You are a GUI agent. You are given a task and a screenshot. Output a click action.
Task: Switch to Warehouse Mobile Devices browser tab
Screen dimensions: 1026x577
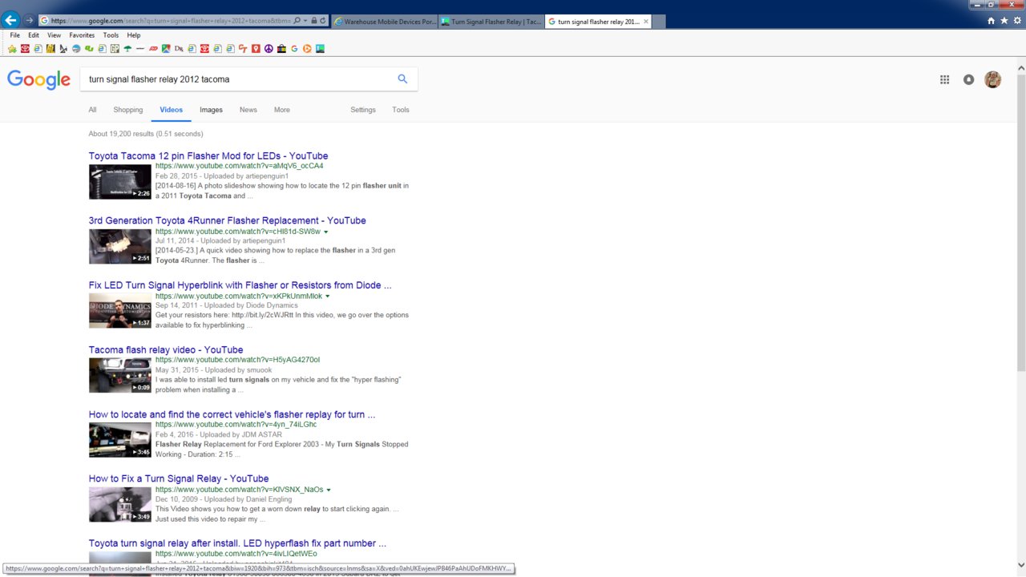pyautogui.click(x=385, y=22)
